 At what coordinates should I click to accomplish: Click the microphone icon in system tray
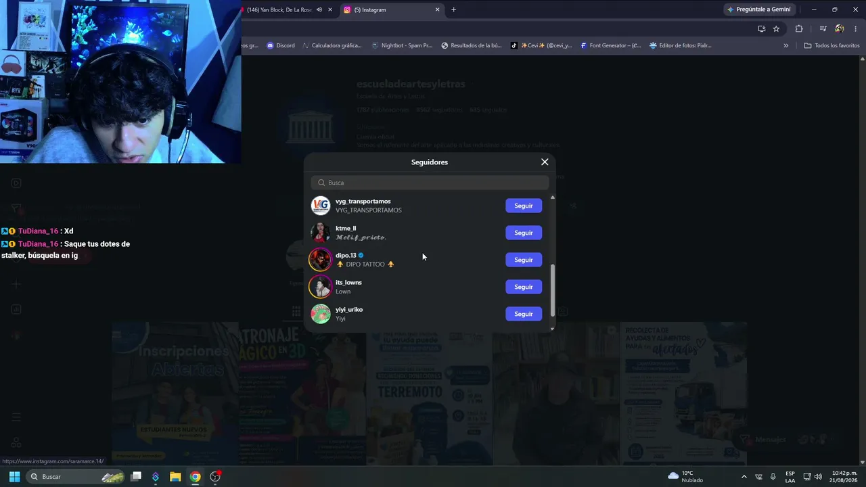[773, 477]
